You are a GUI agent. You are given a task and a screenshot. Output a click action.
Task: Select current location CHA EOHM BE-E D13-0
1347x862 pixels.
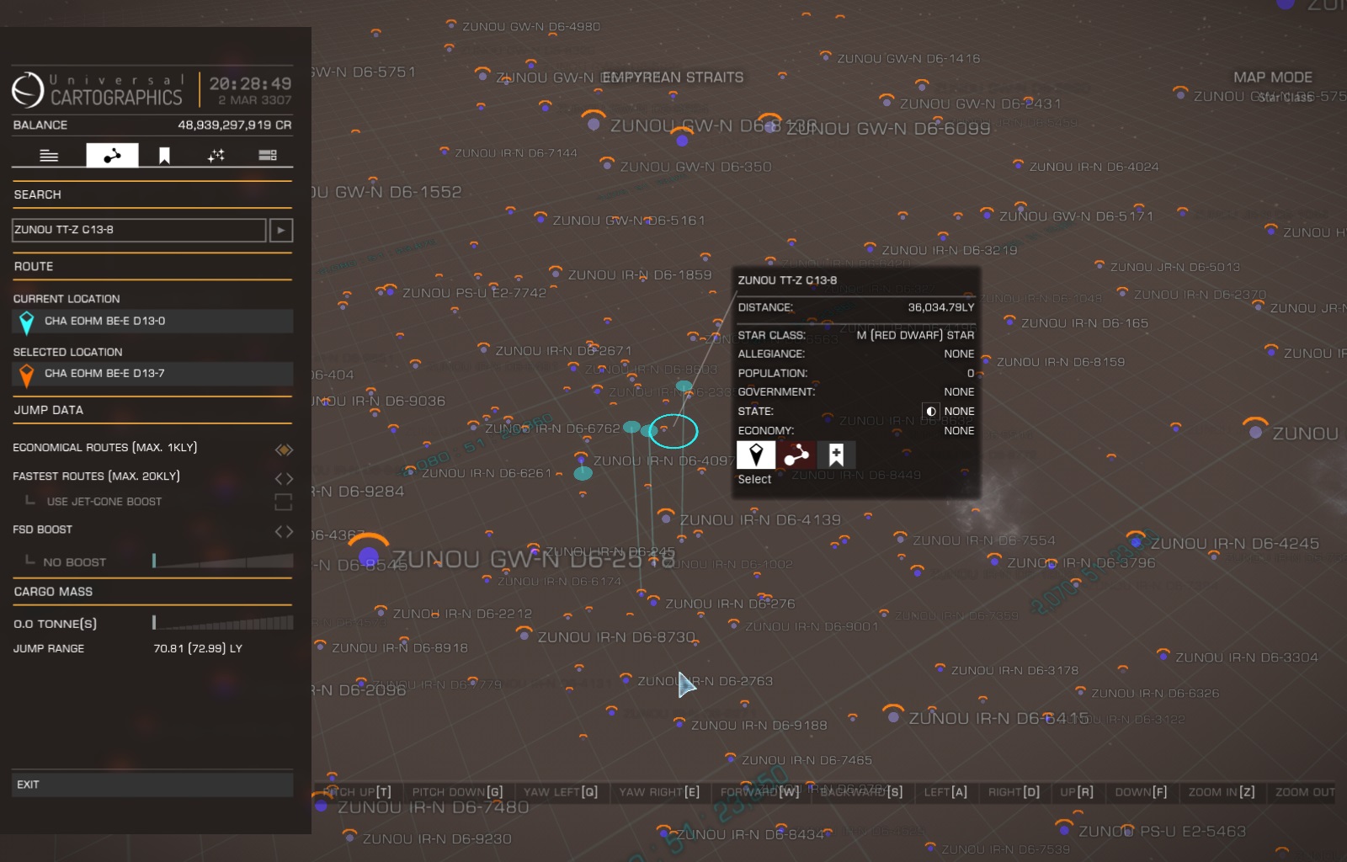click(x=152, y=321)
